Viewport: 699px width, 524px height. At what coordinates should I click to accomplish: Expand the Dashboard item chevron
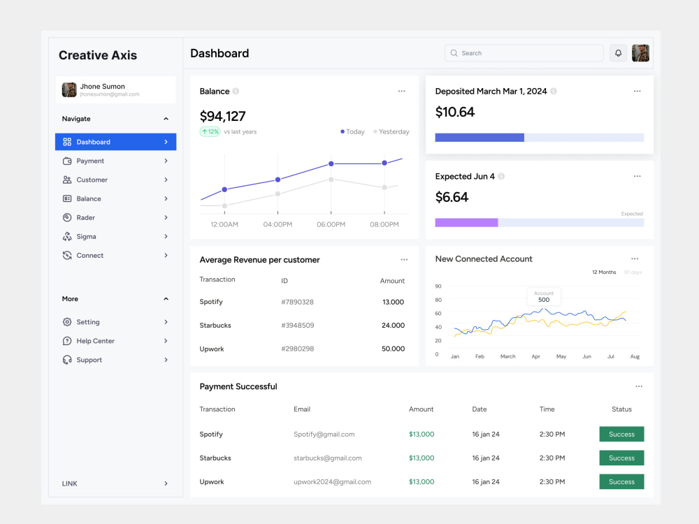(x=166, y=142)
